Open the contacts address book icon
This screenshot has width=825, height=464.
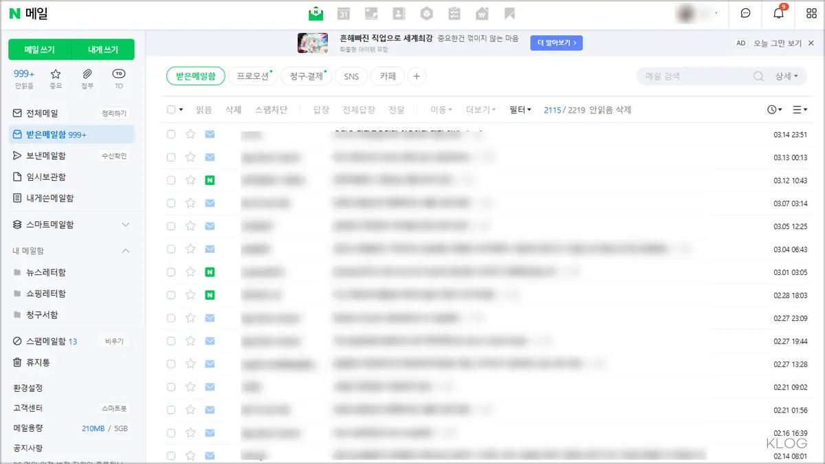click(399, 13)
